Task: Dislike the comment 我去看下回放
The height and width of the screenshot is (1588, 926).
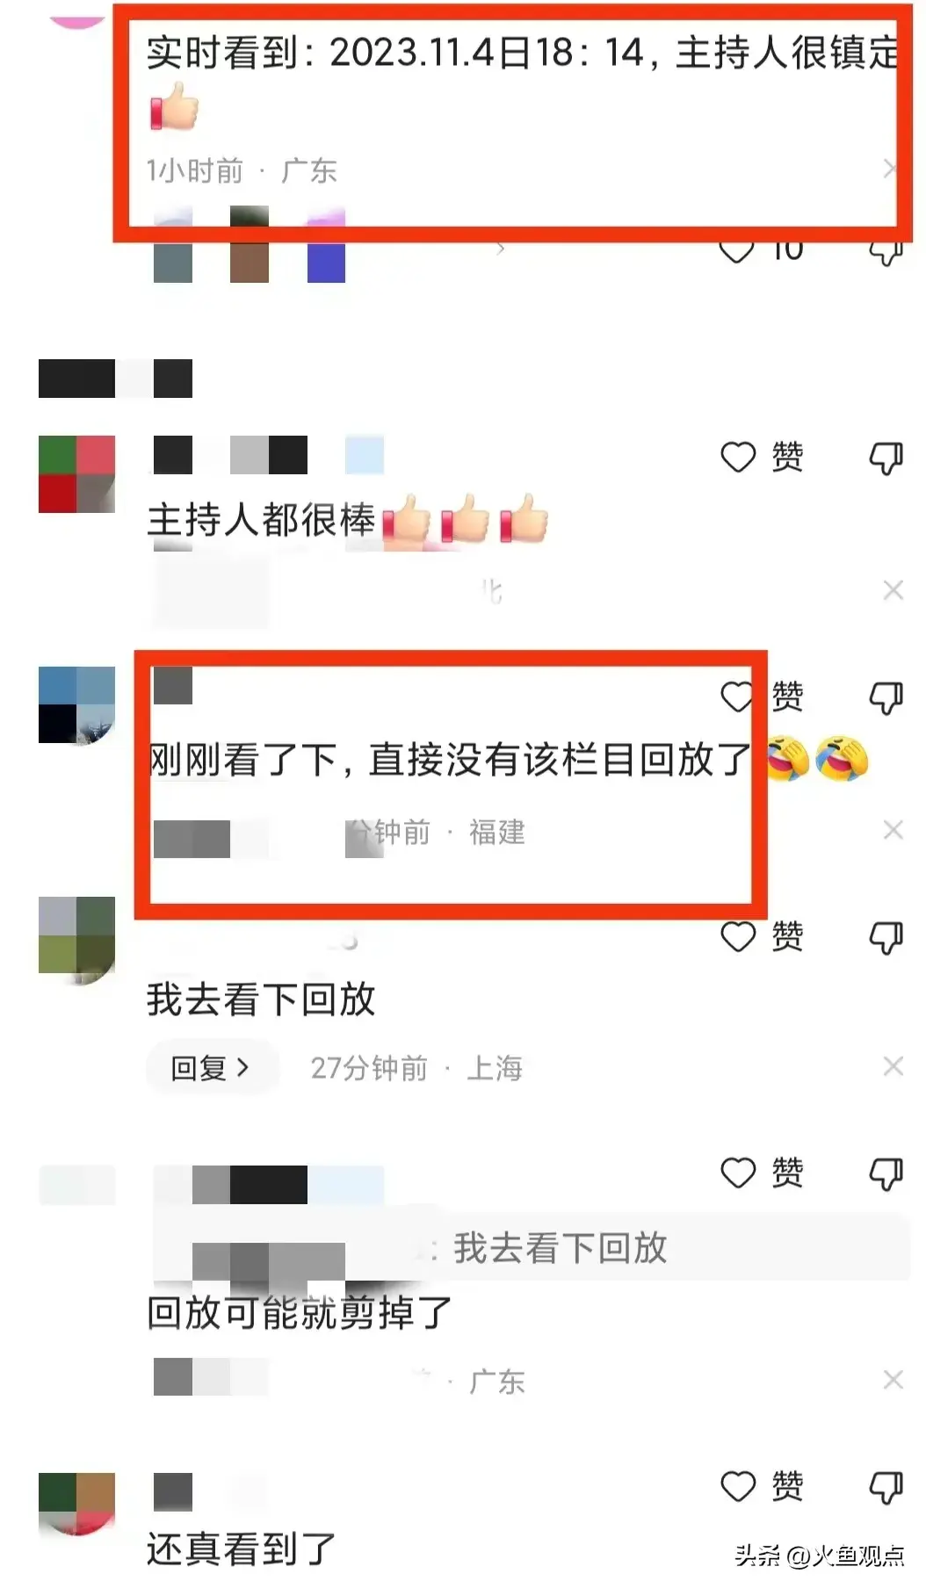Action: 886,938
